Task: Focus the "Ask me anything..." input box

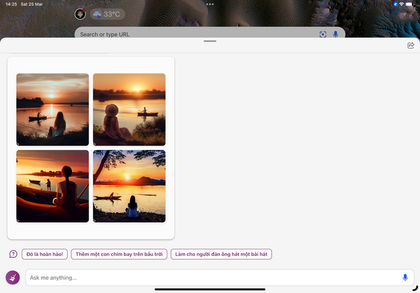Action: pos(220,277)
